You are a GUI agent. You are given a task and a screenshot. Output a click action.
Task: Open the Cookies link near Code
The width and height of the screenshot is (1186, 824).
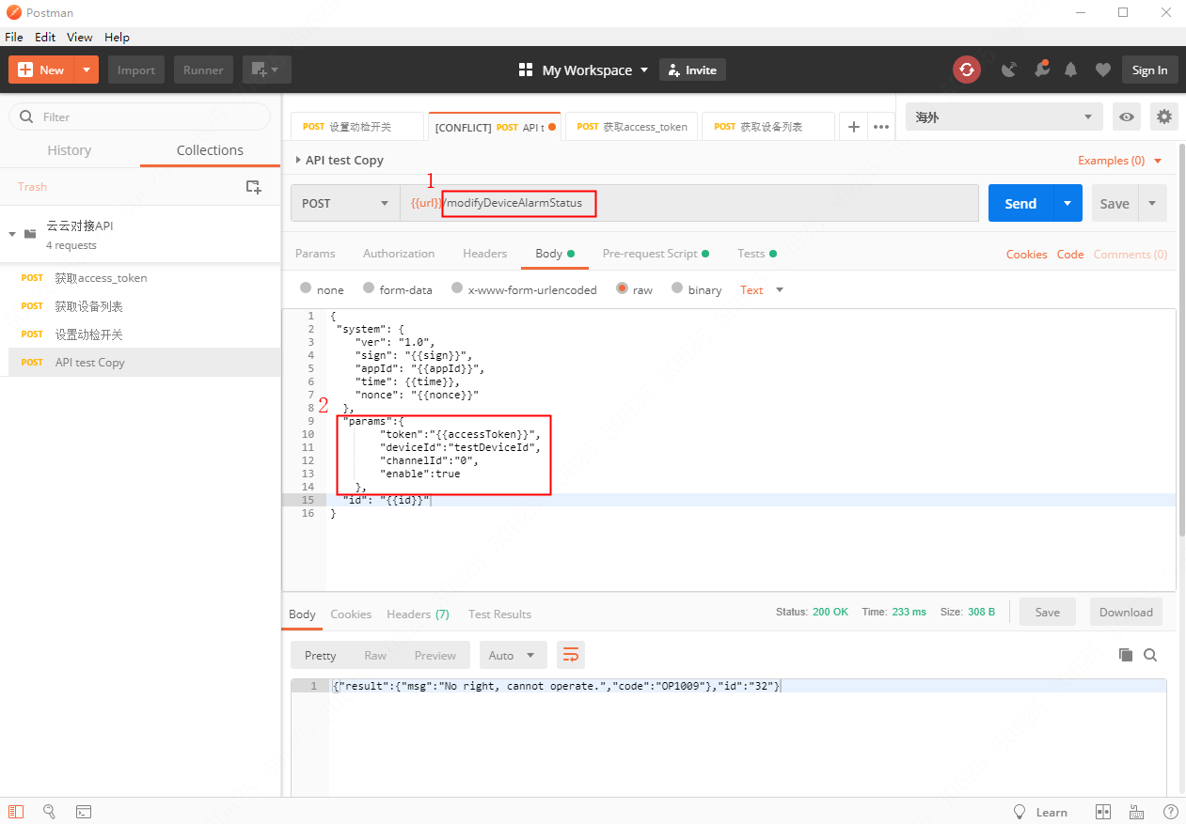(x=1026, y=255)
